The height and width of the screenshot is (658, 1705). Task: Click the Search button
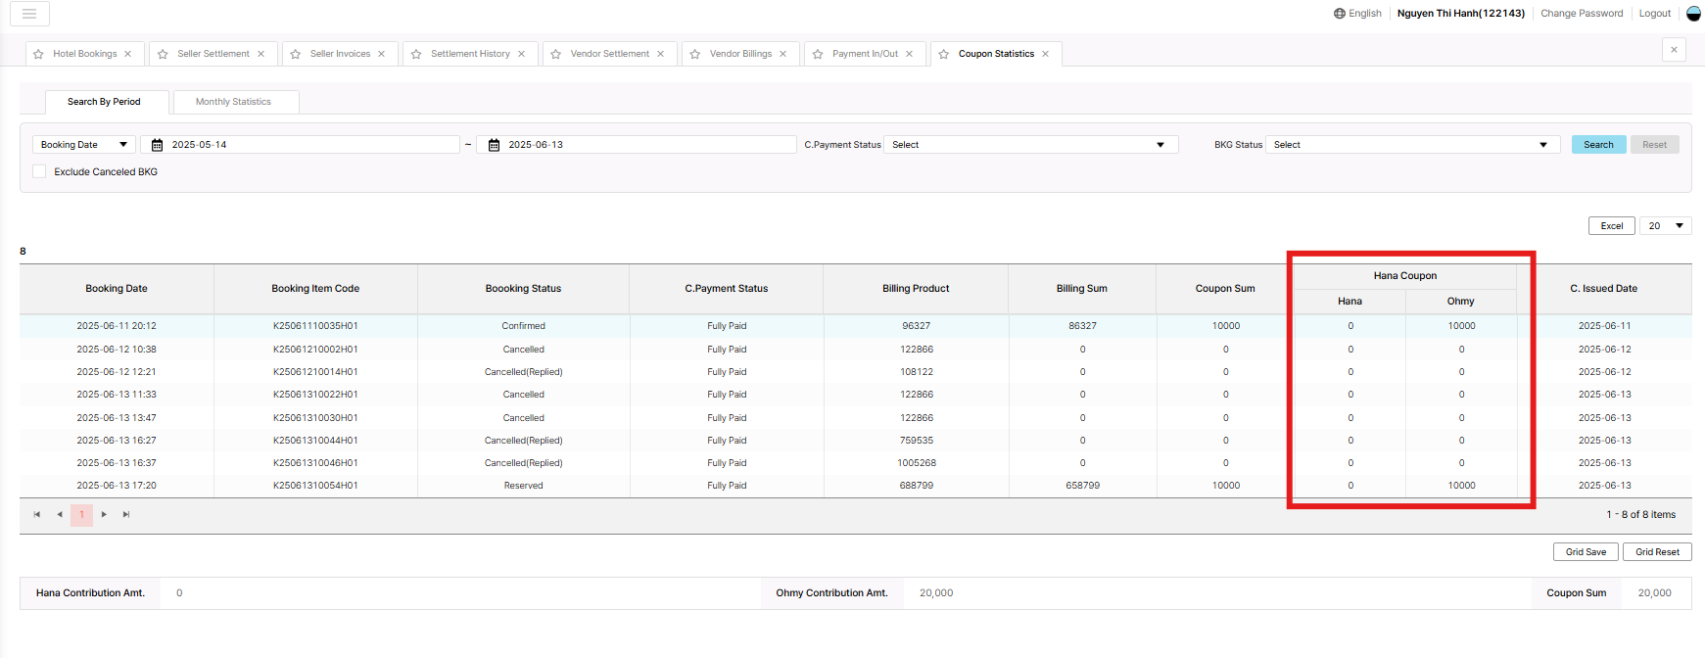click(1598, 145)
